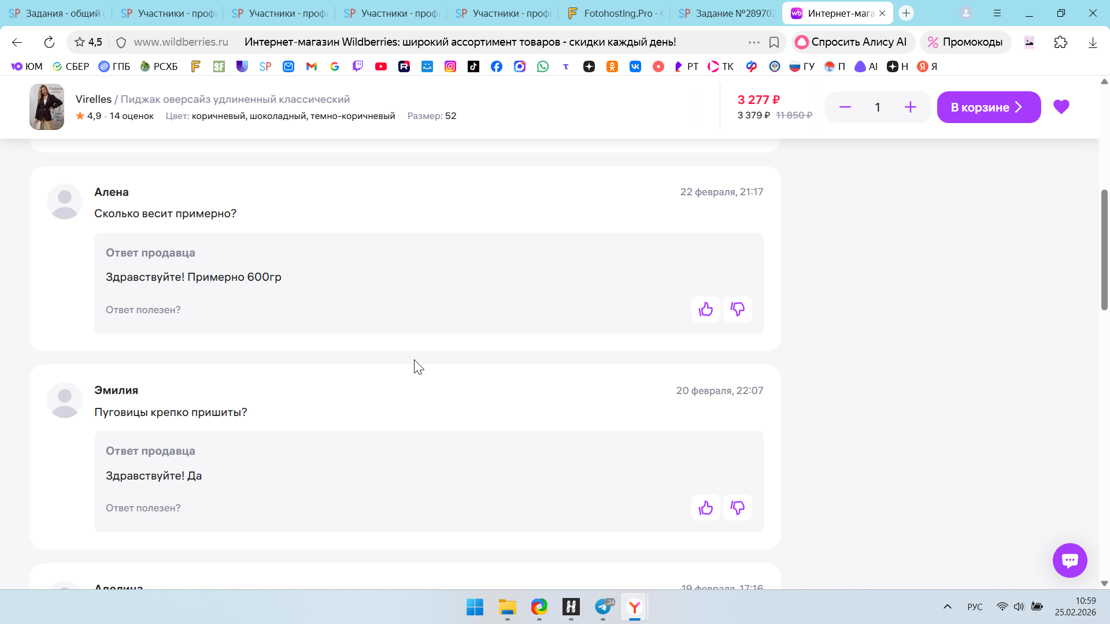Open the "Промокоды" button
The height and width of the screenshot is (624, 1110).
(965, 42)
